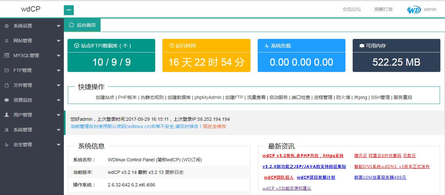This screenshot has width=445, height=195.
Task: Click the 安全管理 pulse icon
Action: pos(7,145)
